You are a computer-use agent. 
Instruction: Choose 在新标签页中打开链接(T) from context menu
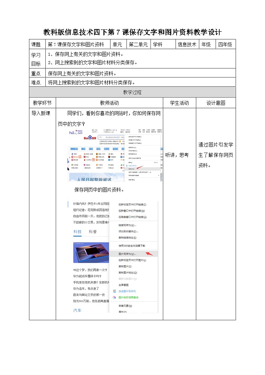click(132, 204)
